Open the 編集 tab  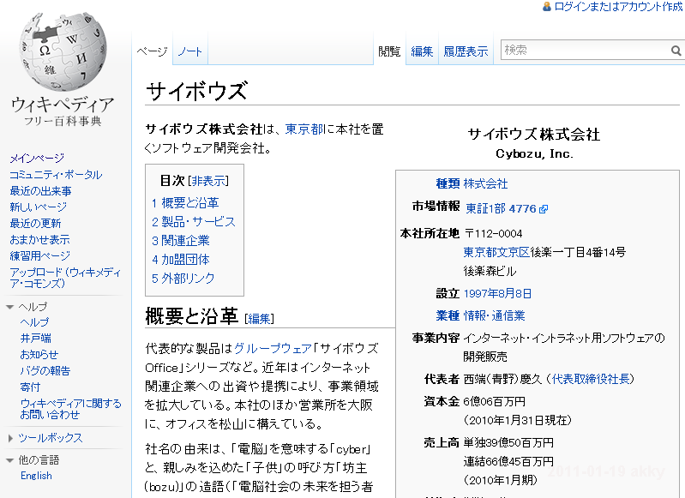coord(422,51)
